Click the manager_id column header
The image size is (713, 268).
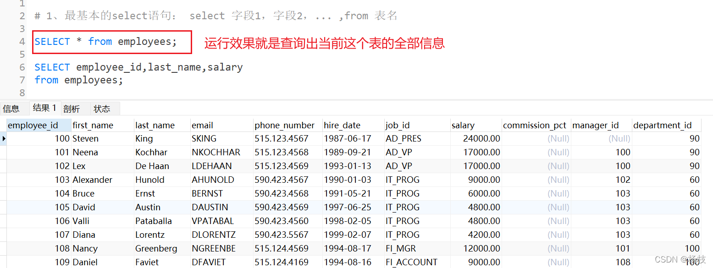602,125
